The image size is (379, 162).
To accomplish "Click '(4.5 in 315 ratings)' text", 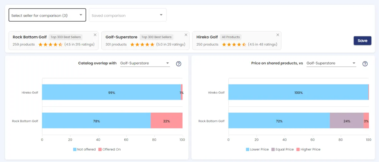I will coord(79,45).
